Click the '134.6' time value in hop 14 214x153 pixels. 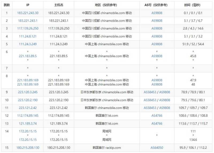pos(193,140)
